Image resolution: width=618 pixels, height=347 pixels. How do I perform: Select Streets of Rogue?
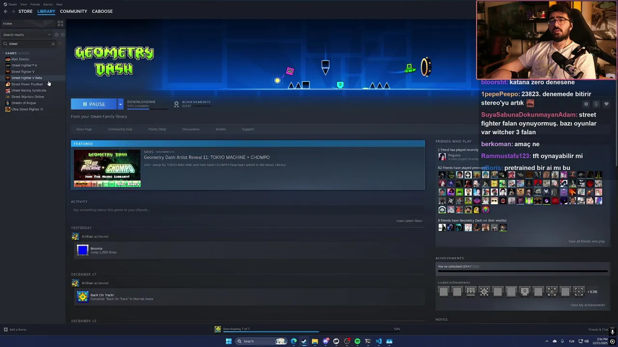24,103
